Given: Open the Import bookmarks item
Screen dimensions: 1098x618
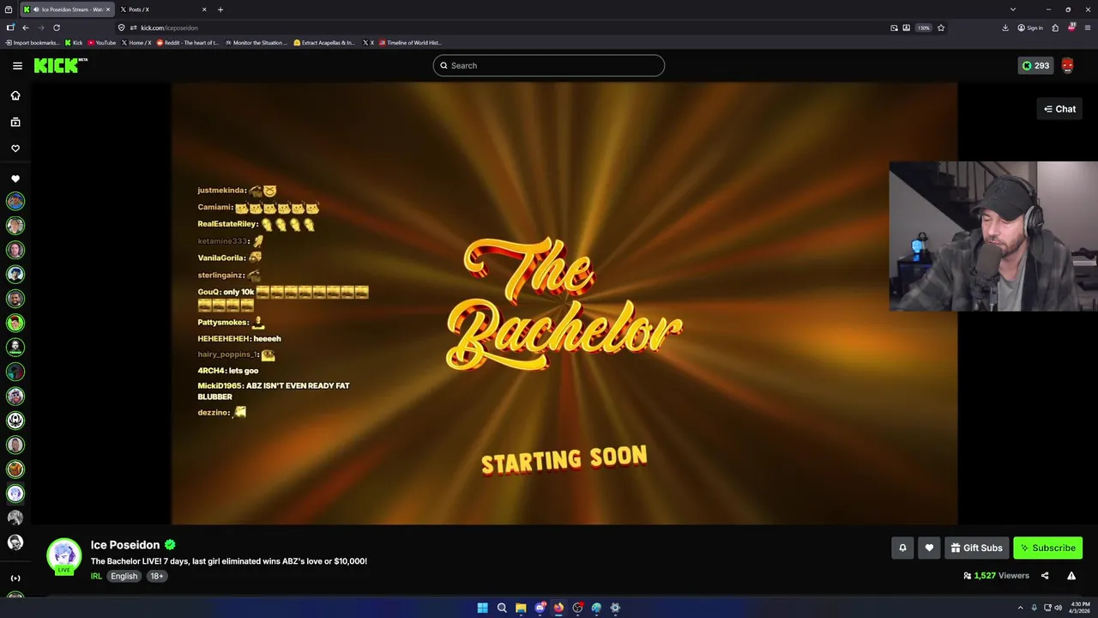Looking at the screenshot, I should pos(33,42).
